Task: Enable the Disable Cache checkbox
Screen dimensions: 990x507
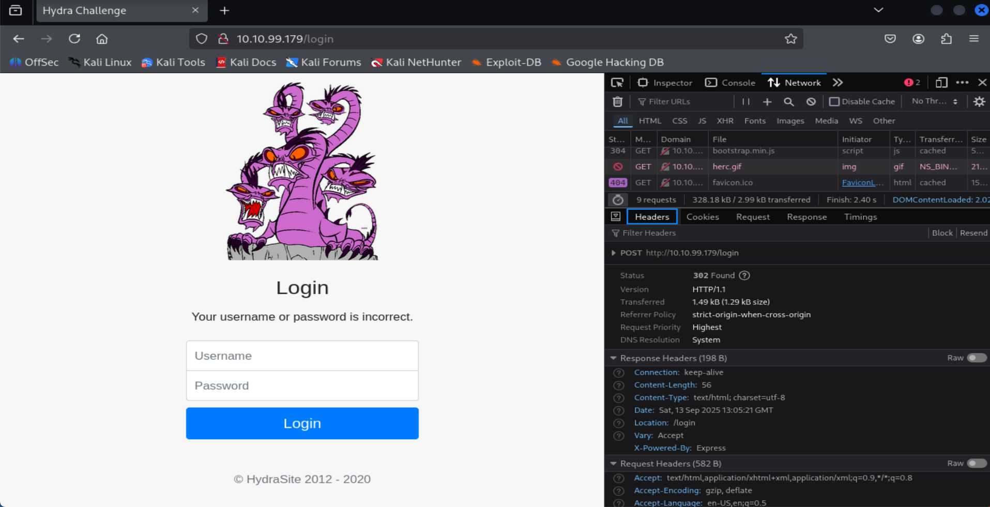Action: pyautogui.click(x=834, y=102)
